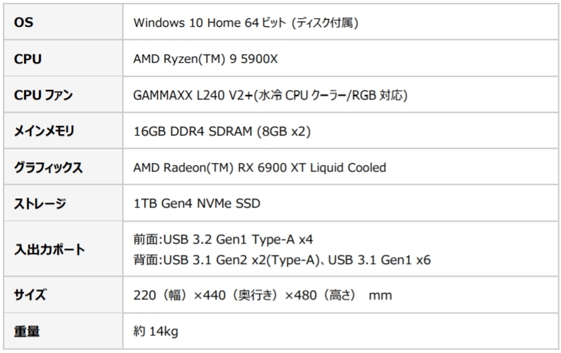Click the CPU ファン label cell
Screen dimensions: 561x353
pos(43,95)
